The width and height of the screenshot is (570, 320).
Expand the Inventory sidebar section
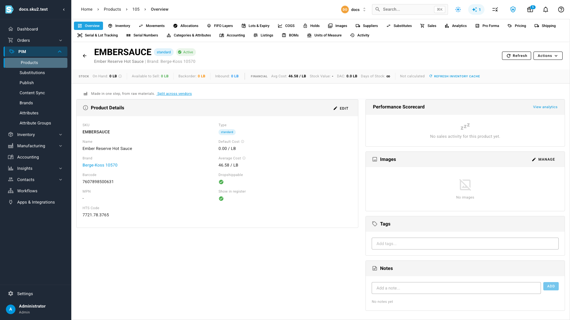(x=36, y=135)
